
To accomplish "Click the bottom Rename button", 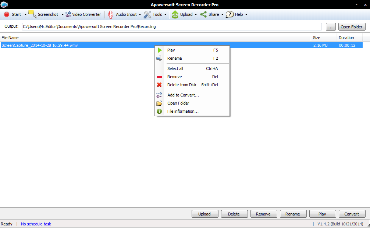I will (x=293, y=214).
